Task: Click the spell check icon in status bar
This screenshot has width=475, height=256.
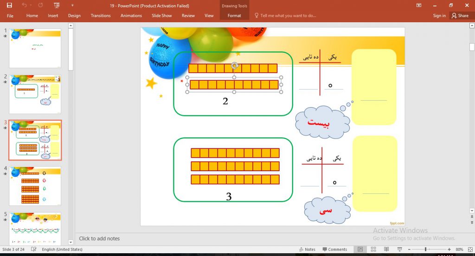Action: 34,250
